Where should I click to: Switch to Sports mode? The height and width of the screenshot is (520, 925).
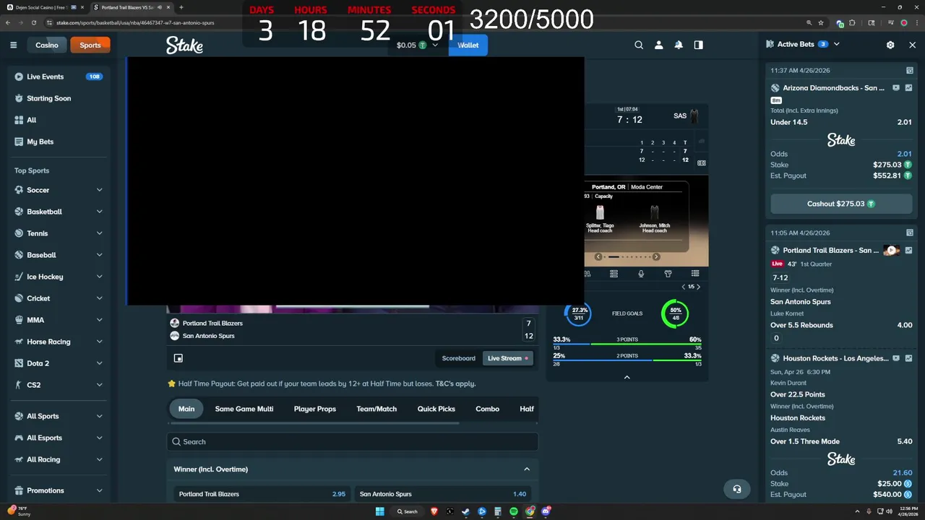(90, 45)
